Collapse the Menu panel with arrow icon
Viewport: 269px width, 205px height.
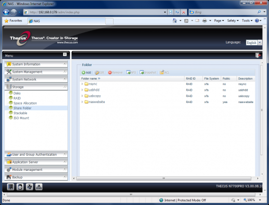(65, 54)
